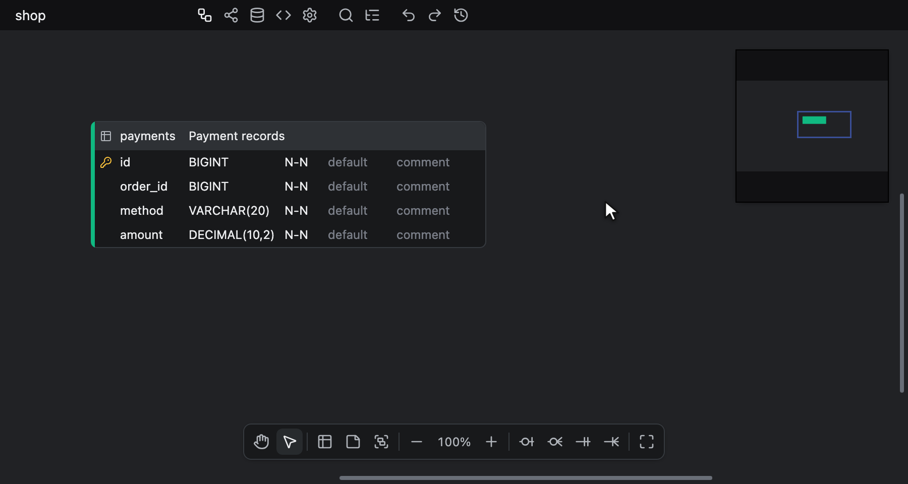Image resolution: width=908 pixels, height=484 pixels.
Task: Click the minimap viewport thumbnail
Action: point(824,124)
